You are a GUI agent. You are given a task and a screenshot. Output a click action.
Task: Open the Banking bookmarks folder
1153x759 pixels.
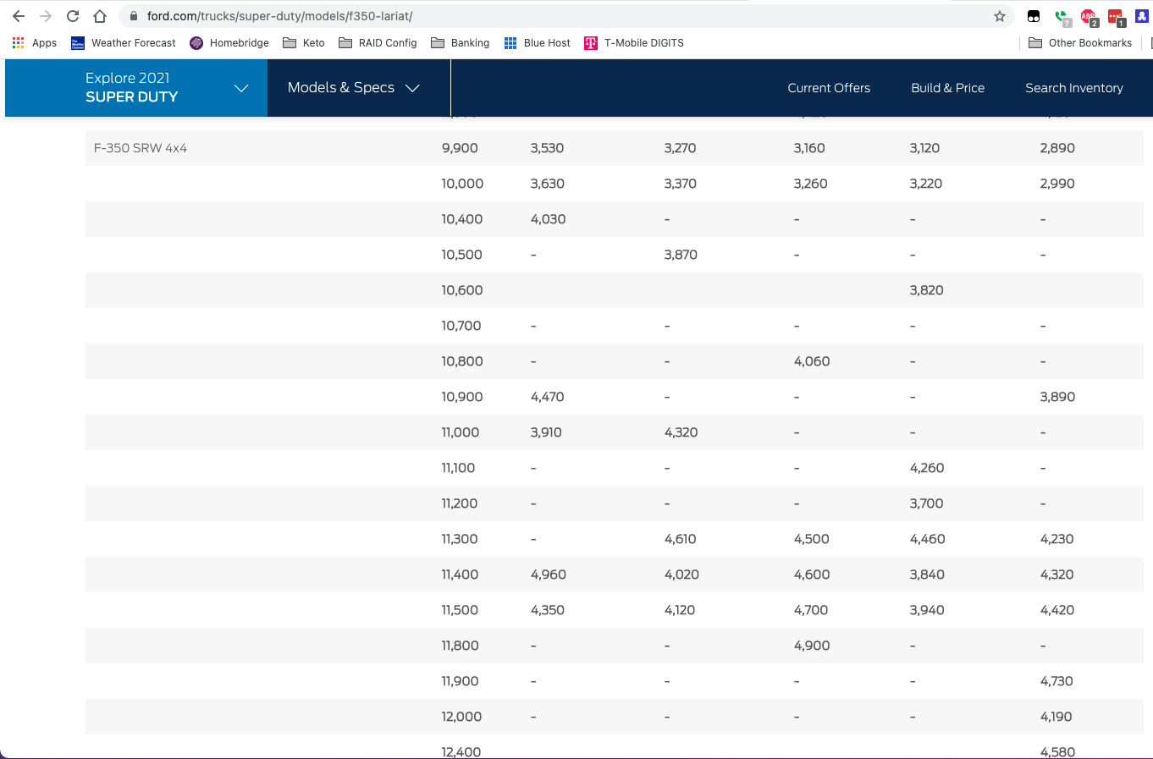click(461, 43)
